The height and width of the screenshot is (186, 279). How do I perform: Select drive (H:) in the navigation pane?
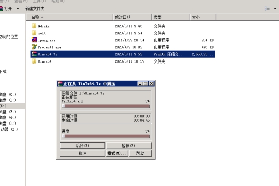[8, 123]
